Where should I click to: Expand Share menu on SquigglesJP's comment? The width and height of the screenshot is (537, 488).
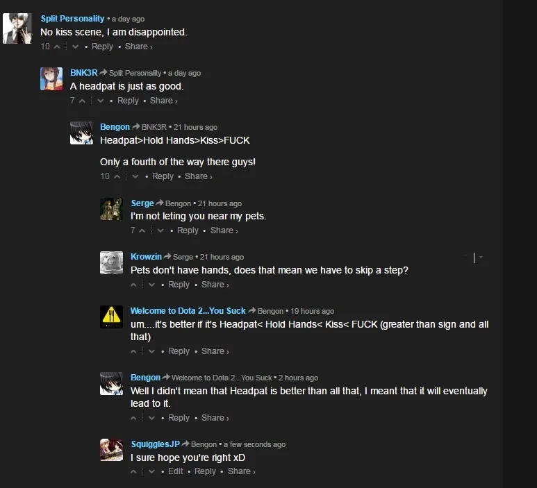click(242, 471)
